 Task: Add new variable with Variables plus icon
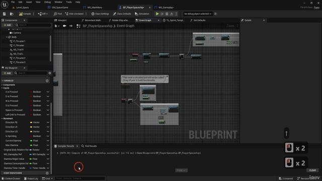coord(47,80)
